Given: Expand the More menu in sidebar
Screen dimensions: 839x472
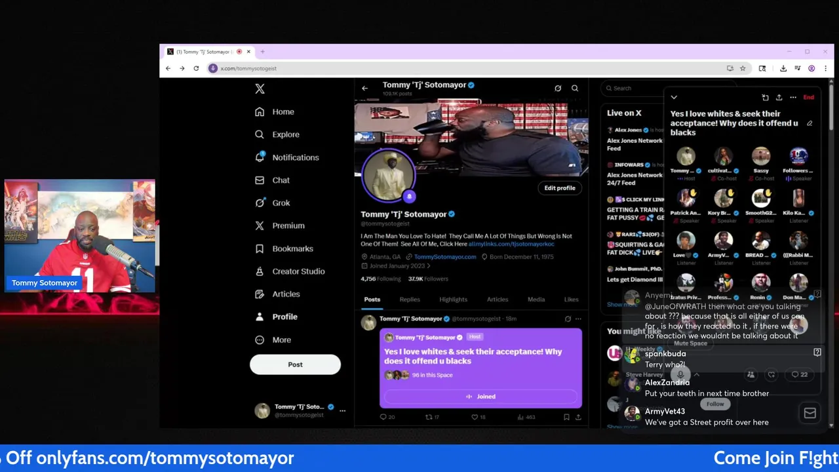Looking at the screenshot, I should 273,340.
